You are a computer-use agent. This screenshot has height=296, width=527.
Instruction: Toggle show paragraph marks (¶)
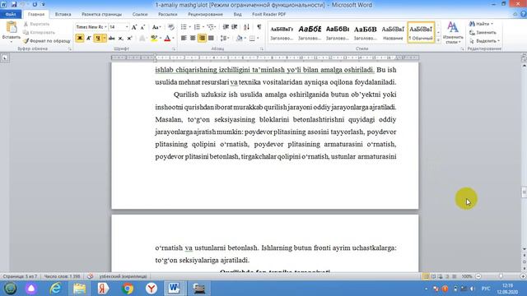click(259, 27)
